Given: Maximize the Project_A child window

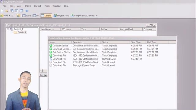Looking at the screenshot, I should (x=151, y=25).
